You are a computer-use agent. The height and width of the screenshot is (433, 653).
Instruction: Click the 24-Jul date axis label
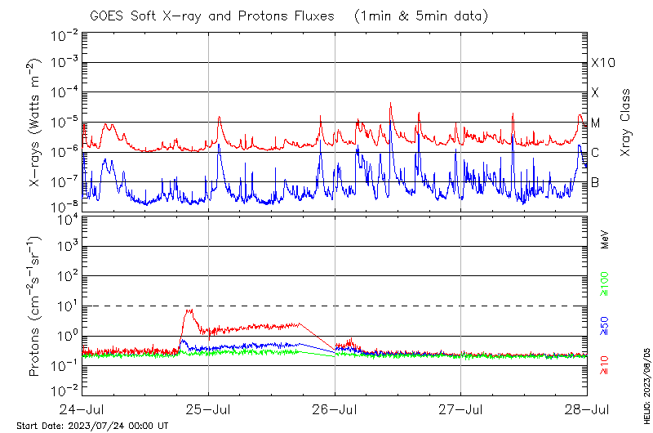click(82, 409)
